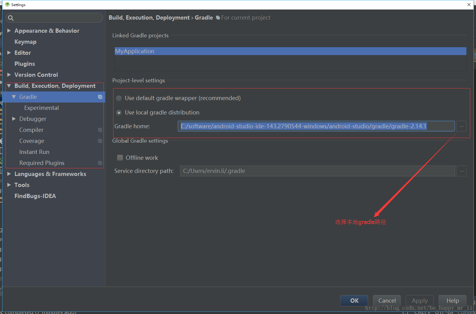Expand the Tools settings section
Viewport: 476px width, 314px height.
click(9, 185)
